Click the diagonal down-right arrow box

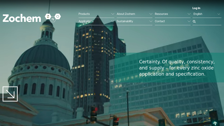[x=10, y=94]
